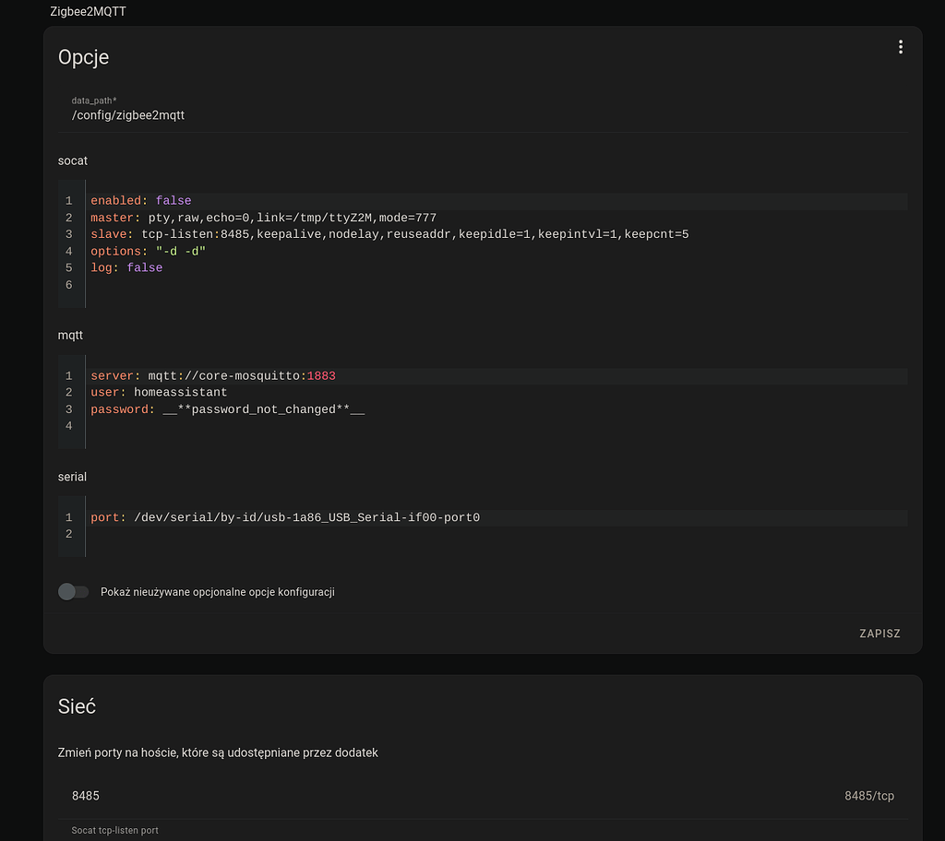Click empty line 2 in serial editor
The height and width of the screenshot is (841, 945).
(x=369, y=535)
